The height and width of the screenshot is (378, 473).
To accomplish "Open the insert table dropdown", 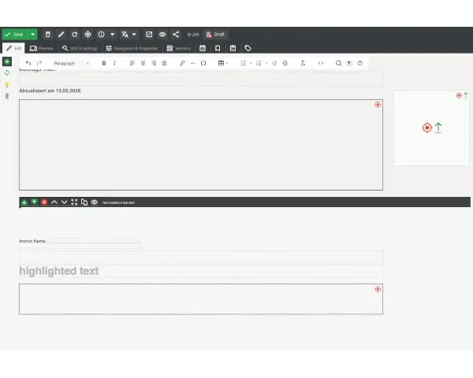I will (223, 63).
